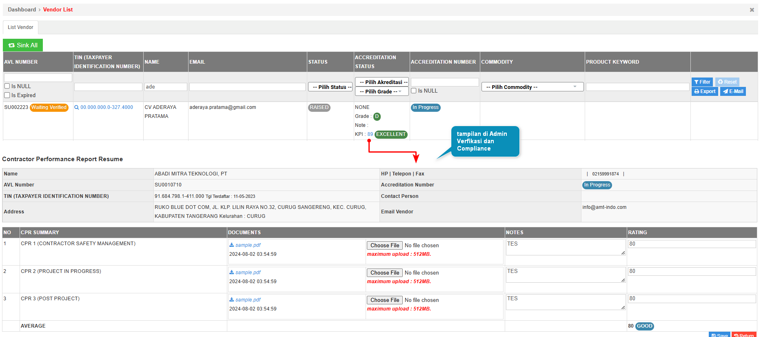Enable the AVL Number Is NULL checkbox
The width and height of the screenshot is (761, 337).
pos(7,86)
